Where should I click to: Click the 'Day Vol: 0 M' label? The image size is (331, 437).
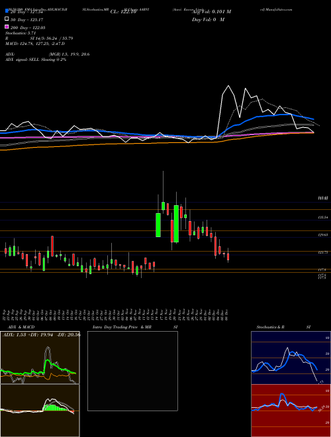click(208, 20)
